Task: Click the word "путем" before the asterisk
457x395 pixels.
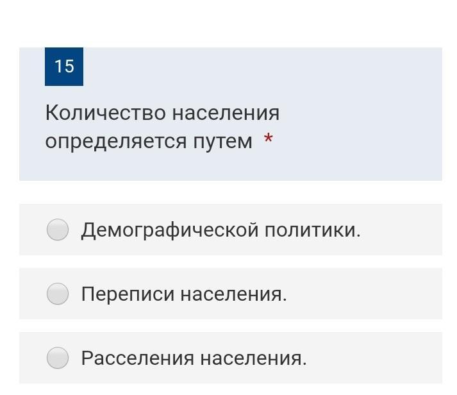Action: click(223, 142)
